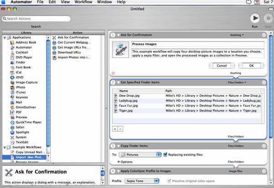Select Ladybug.jpg row in Finder items
Screen dimensions: 274x188
tap(187, 101)
